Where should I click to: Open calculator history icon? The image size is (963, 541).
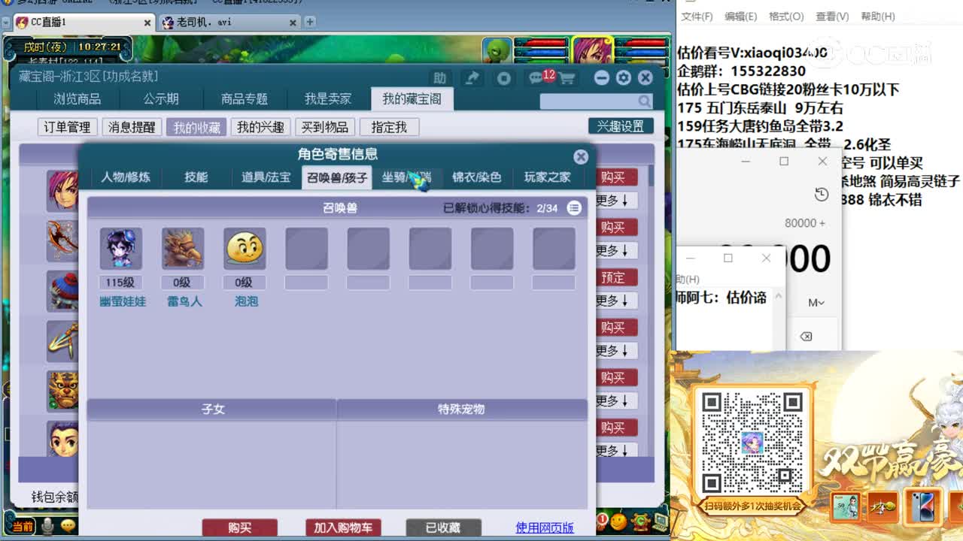point(822,195)
